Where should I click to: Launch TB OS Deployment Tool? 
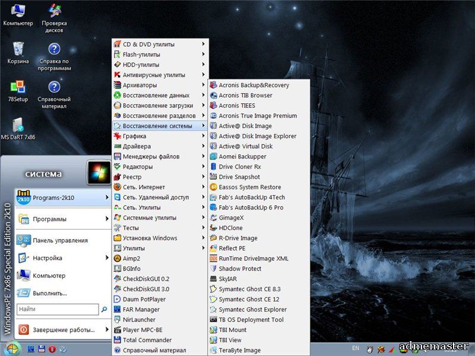pyautogui.click(x=259, y=320)
